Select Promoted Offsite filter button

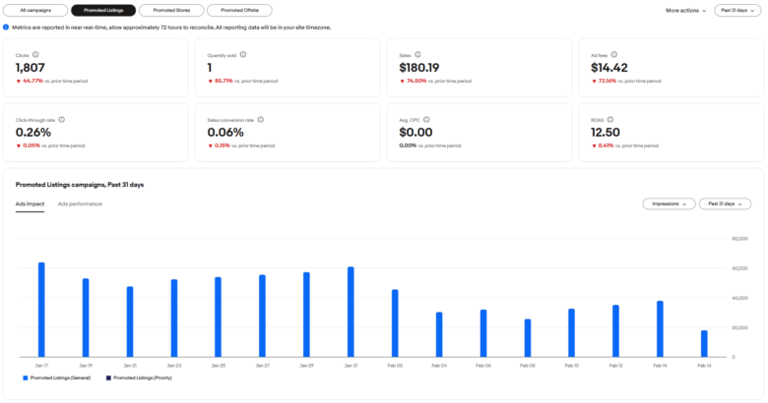[232, 10]
